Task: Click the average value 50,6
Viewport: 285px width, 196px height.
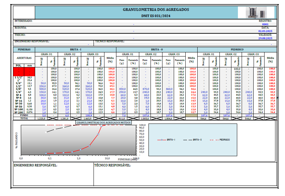Action: (193, 89)
